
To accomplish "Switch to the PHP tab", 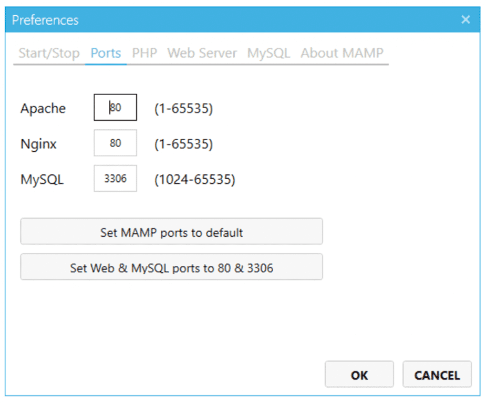I will click(x=144, y=53).
